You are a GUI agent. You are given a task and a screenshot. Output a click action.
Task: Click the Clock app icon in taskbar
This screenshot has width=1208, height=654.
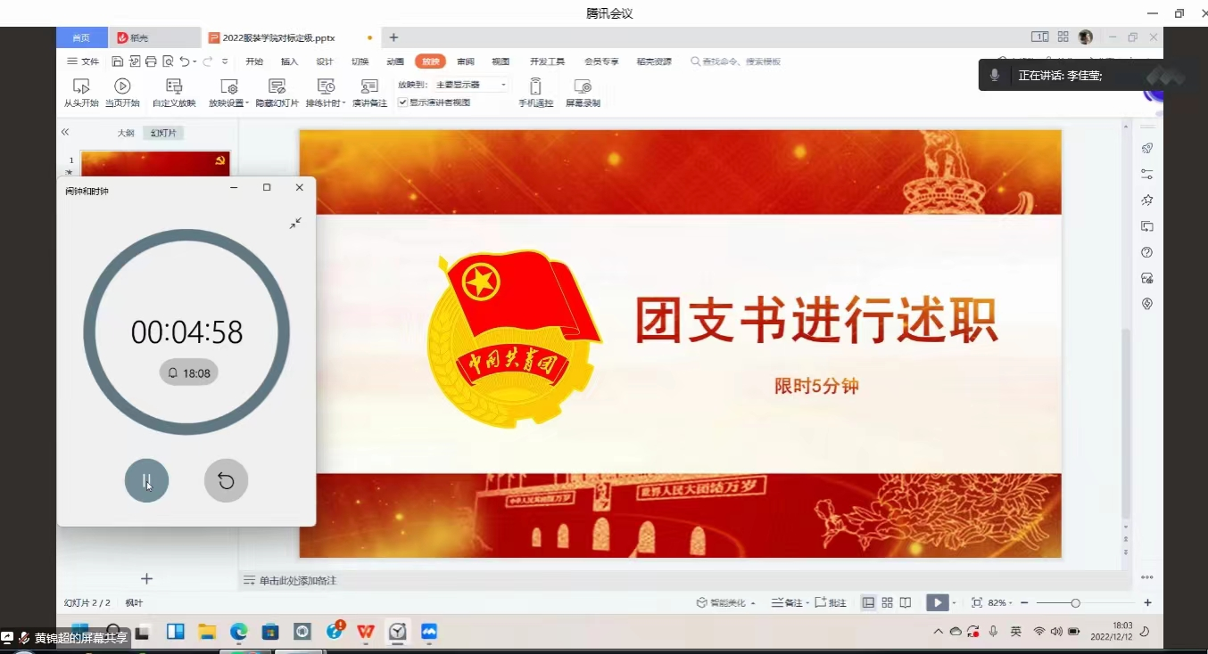pos(397,632)
